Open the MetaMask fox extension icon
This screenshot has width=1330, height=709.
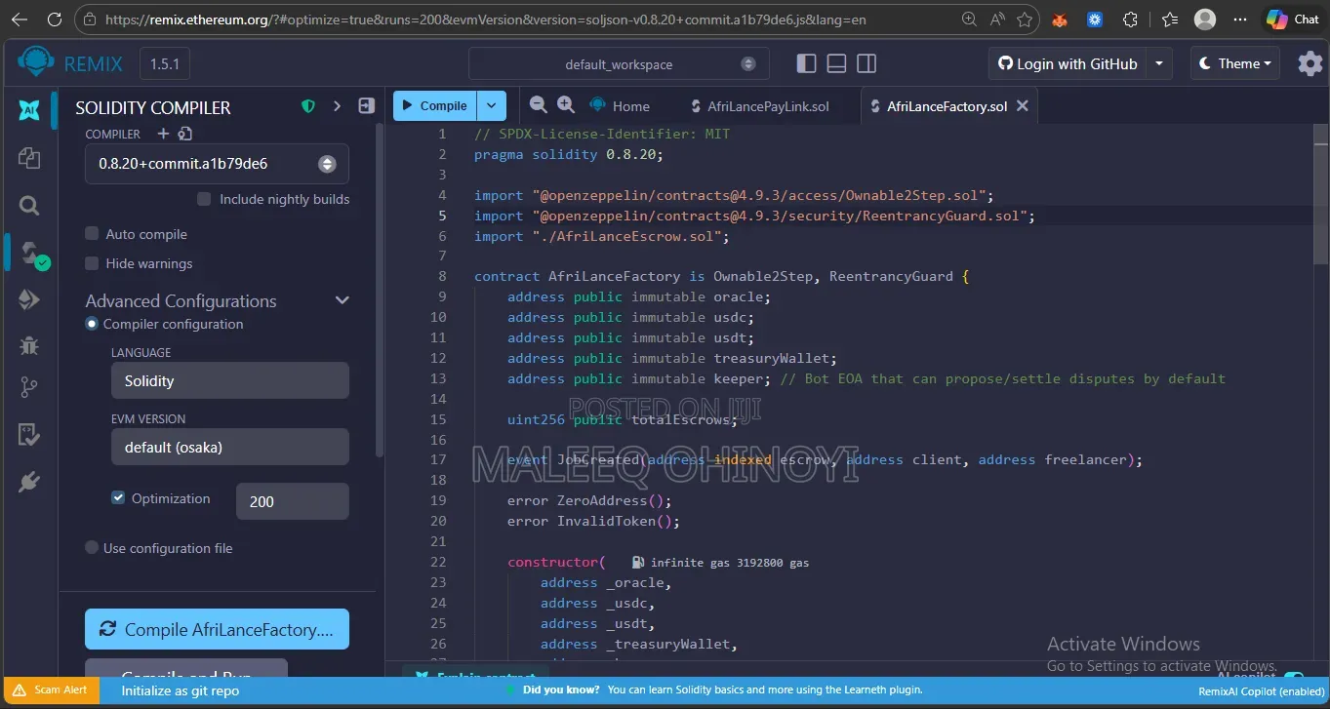point(1060,20)
